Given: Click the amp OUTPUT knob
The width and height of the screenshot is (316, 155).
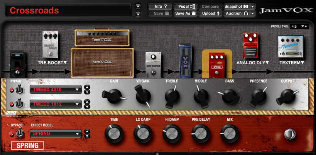Looking at the screenshot, I should [288, 97].
